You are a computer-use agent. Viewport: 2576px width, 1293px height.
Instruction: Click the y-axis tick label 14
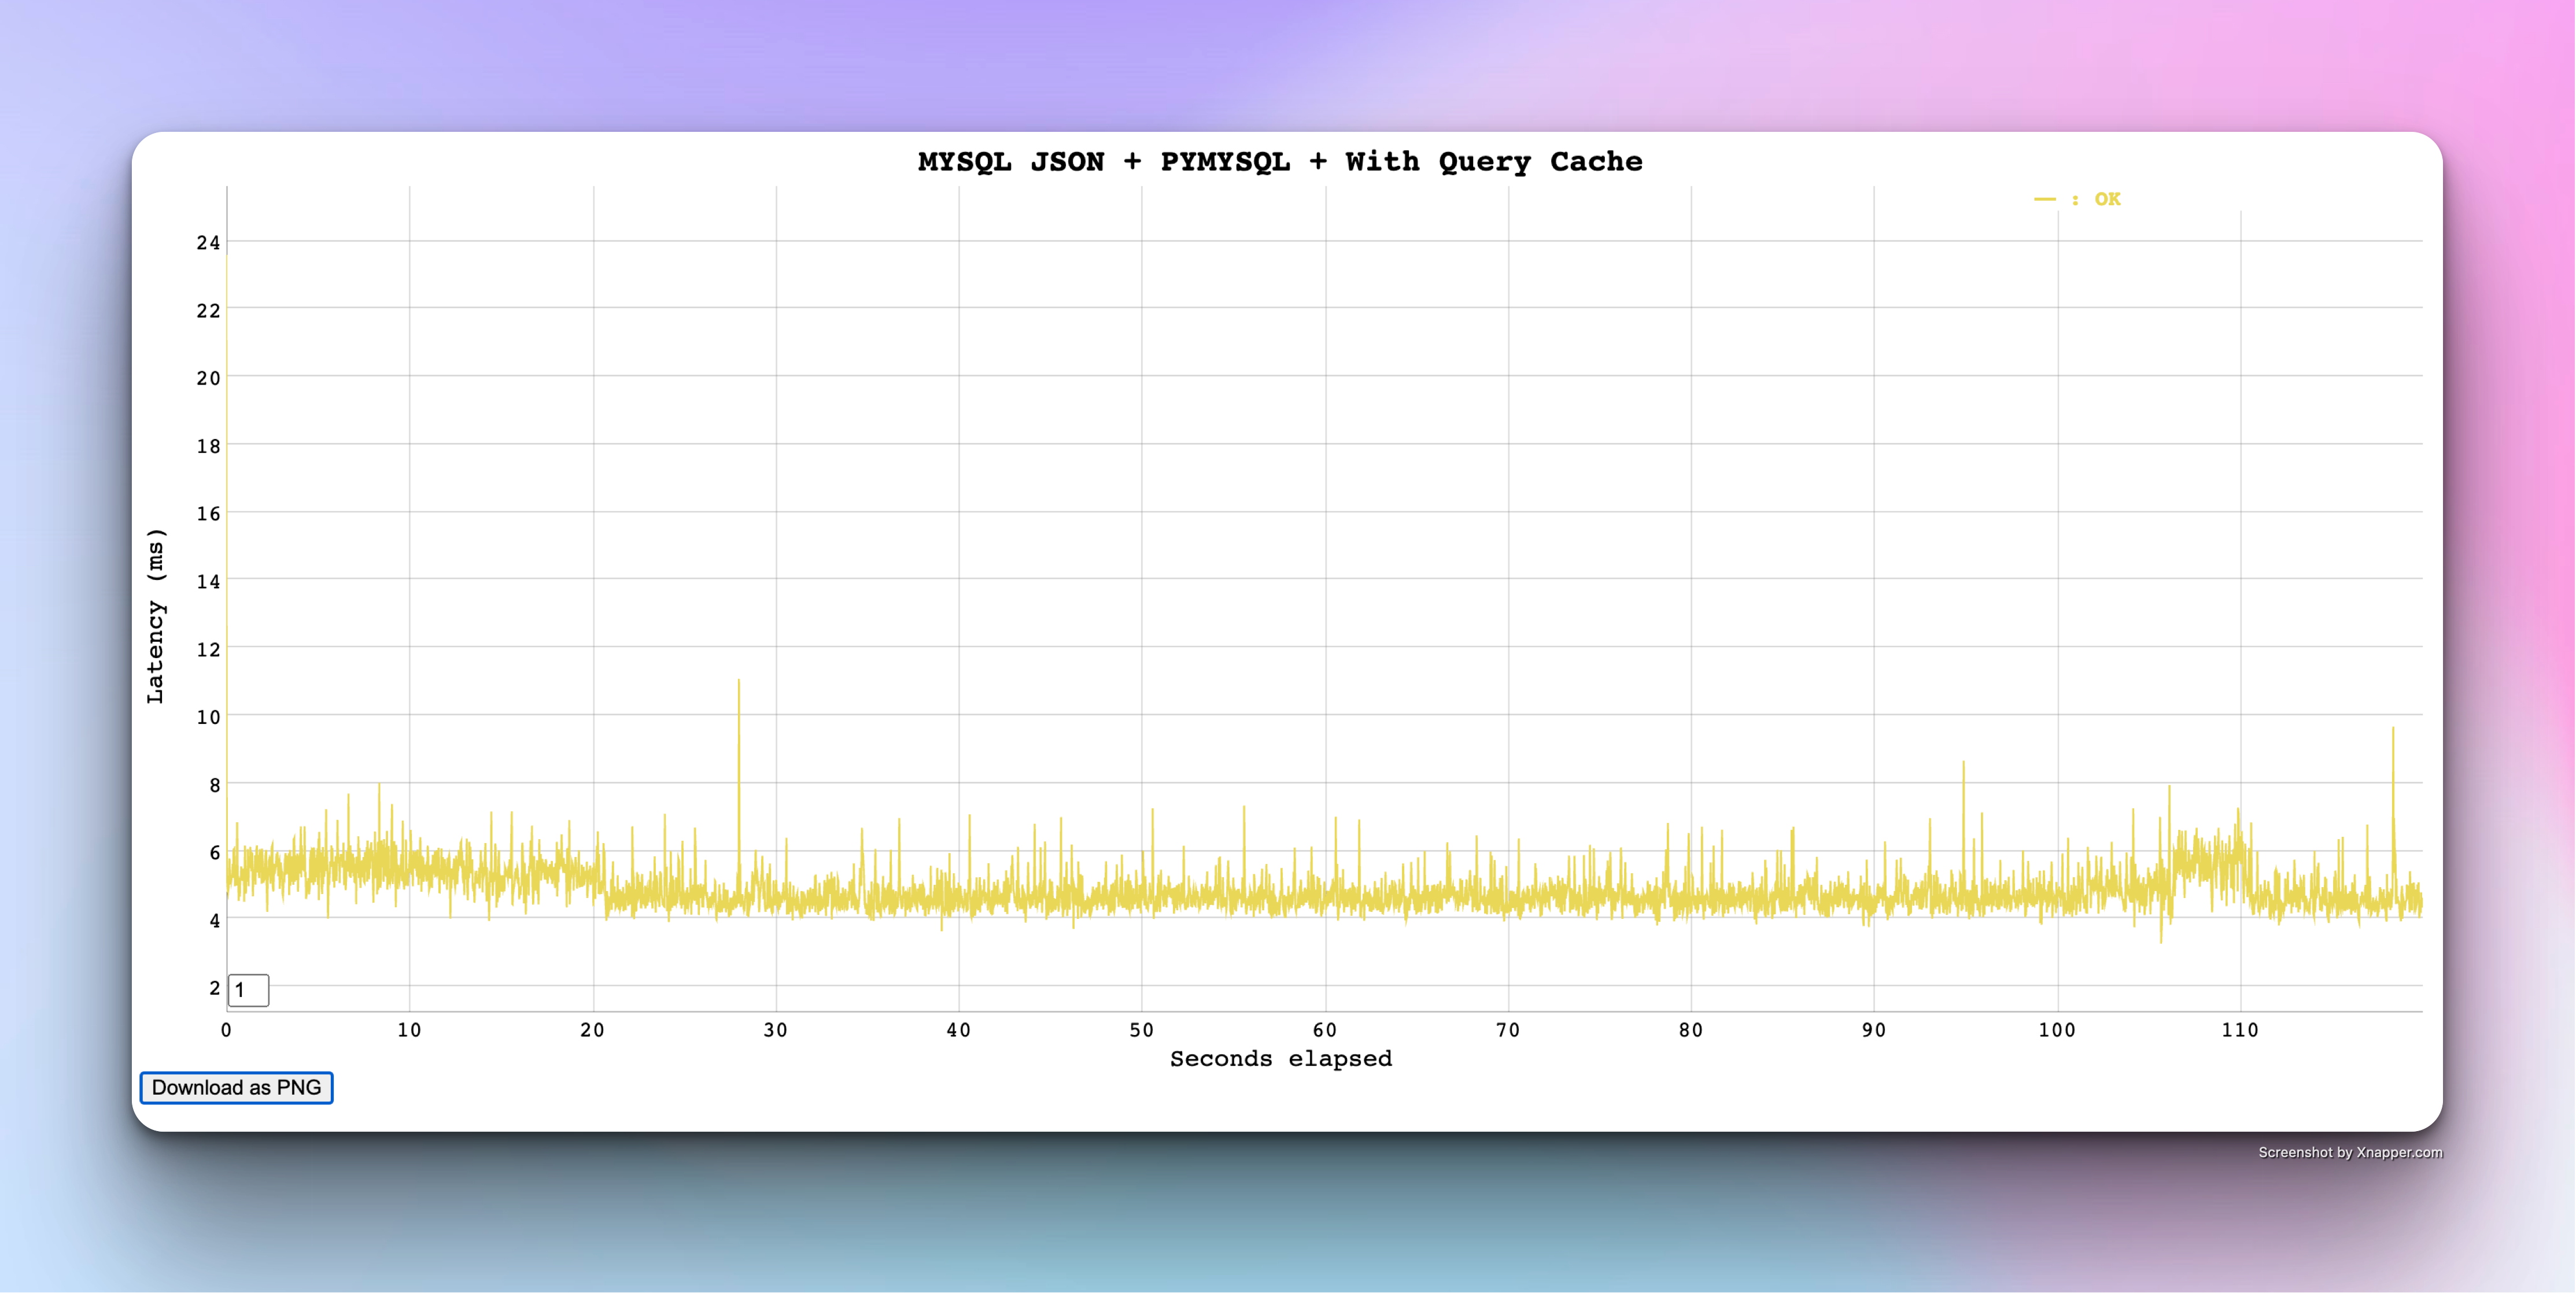208,581
